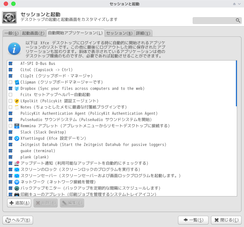The image size is (244, 227).
Task: Click the スクリーンセーバー icon
Action: coord(17,176)
